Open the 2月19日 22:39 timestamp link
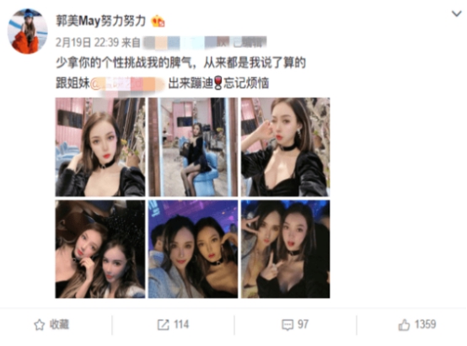Screen dimensions: 467x346 (88, 43)
